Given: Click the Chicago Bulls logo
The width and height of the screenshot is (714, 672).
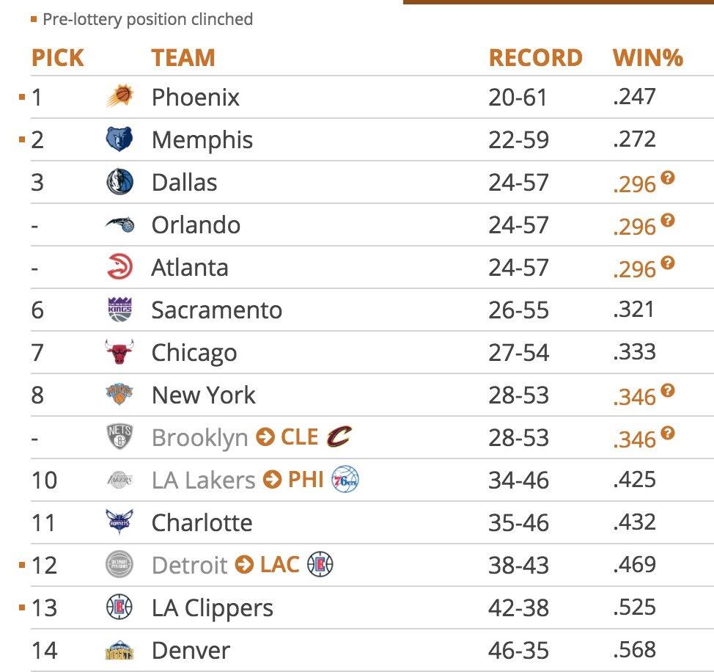Looking at the screenshot, I should [119, 352].
